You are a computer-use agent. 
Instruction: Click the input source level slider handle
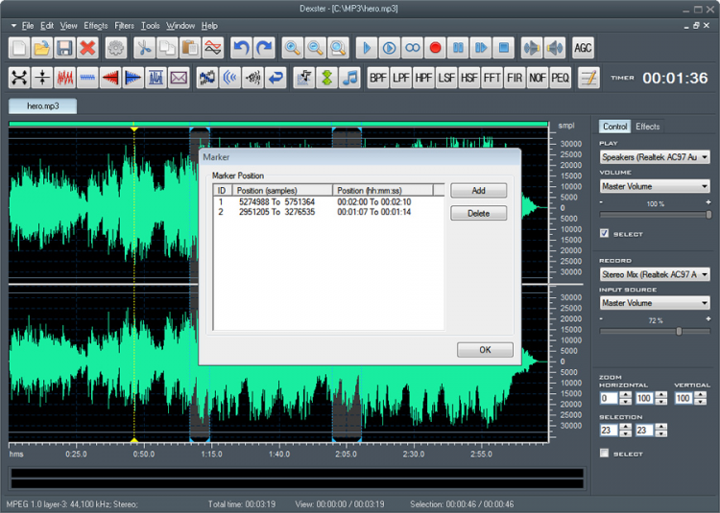[x=679, y=331]
